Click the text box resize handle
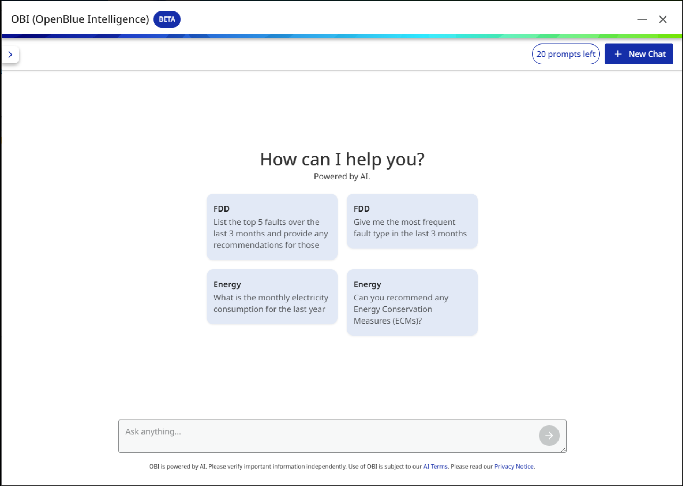This screenshot has height=486, width=683. [x=563, y=449]
